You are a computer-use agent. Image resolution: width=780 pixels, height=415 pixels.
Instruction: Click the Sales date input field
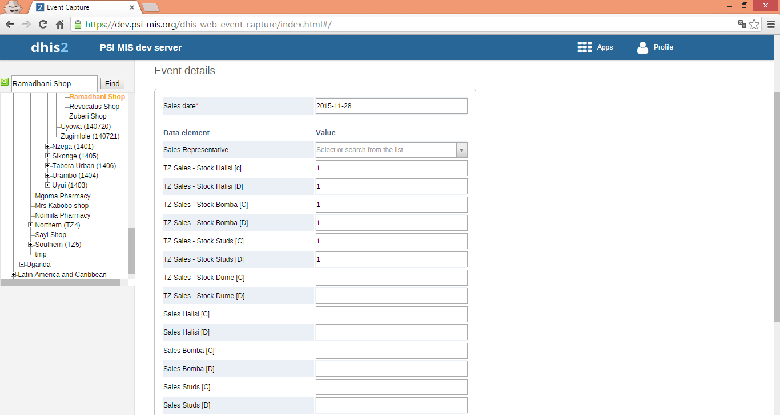pos(392,106)
